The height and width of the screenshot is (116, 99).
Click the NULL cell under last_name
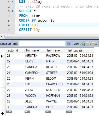coord(48,112)
